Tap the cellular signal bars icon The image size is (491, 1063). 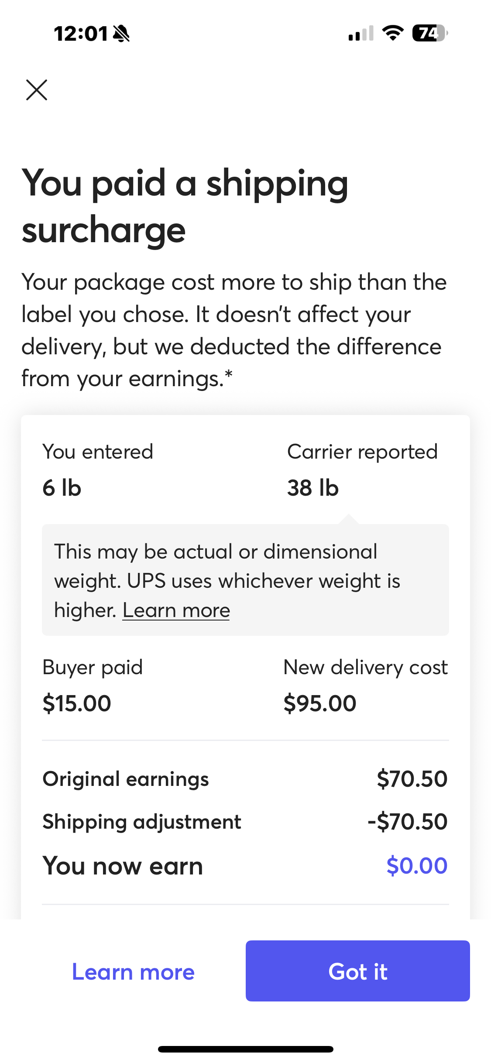361,34
